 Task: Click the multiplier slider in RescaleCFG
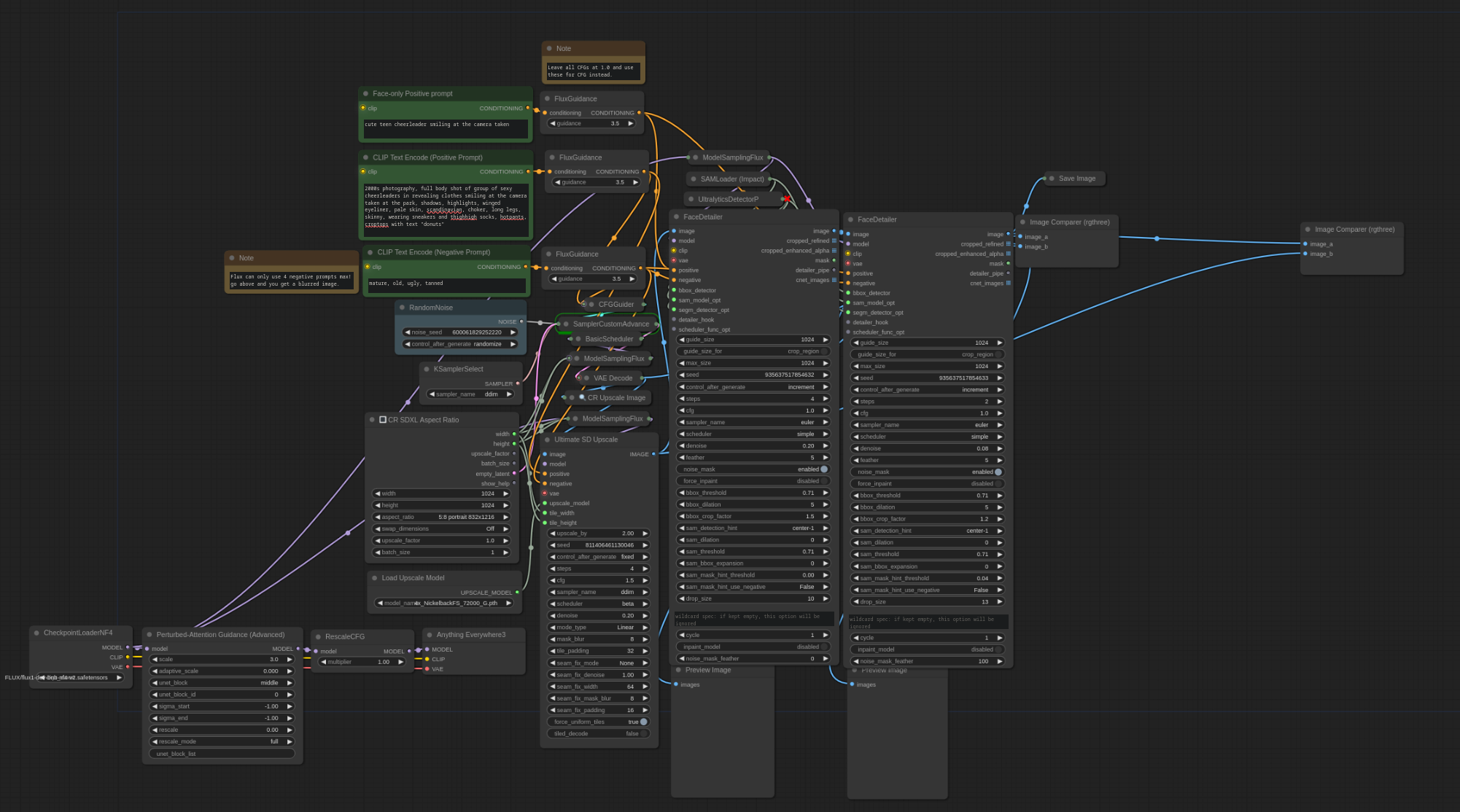pos(362,662)
